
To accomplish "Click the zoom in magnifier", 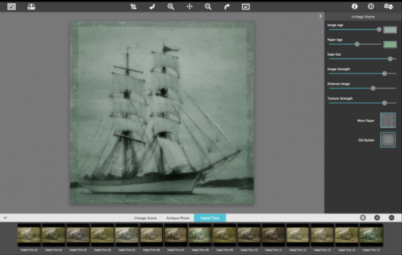I will coord(171,7).
